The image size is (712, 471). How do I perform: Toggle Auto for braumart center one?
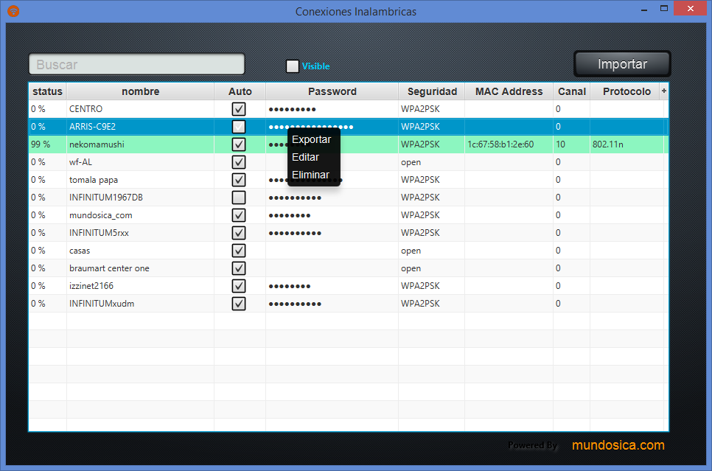point(239,268)
